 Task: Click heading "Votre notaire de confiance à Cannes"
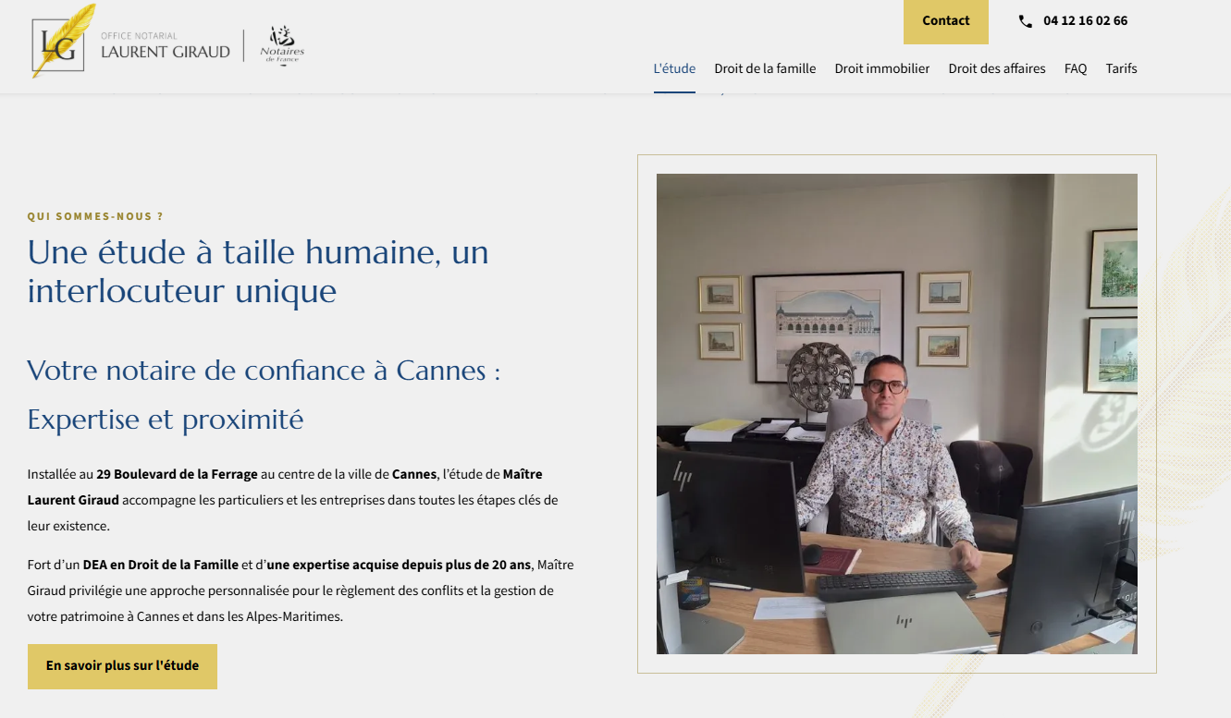[x=265, y=371]
